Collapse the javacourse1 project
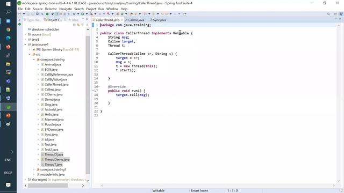 click(x=25, y=44)
